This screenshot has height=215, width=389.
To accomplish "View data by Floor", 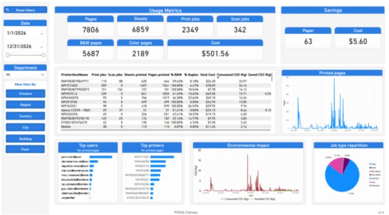I will 25,149.
